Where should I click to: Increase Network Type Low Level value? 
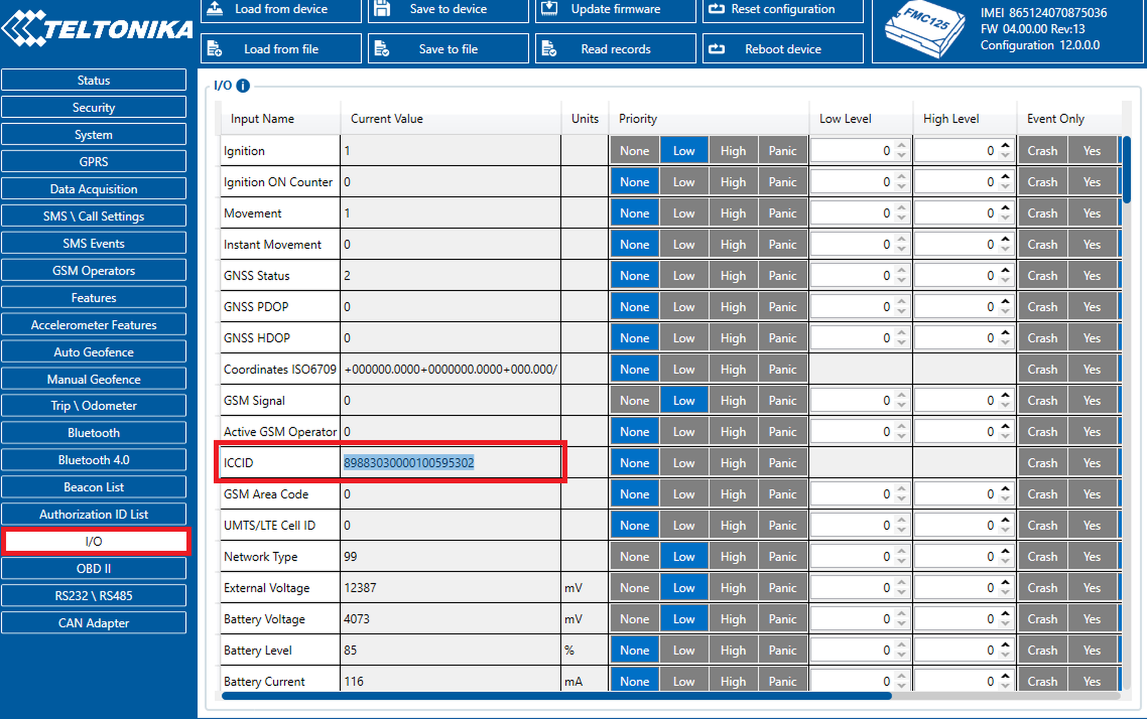pyautogui.click(x=902, y=551)
